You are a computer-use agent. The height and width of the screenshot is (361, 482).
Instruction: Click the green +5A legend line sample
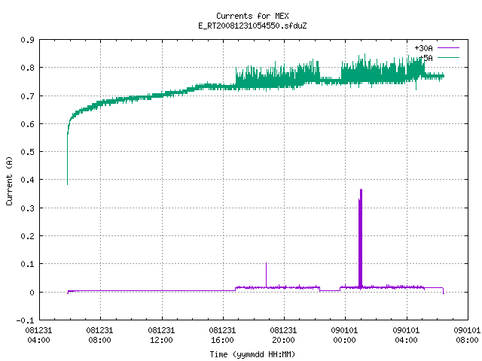point(448,57)
